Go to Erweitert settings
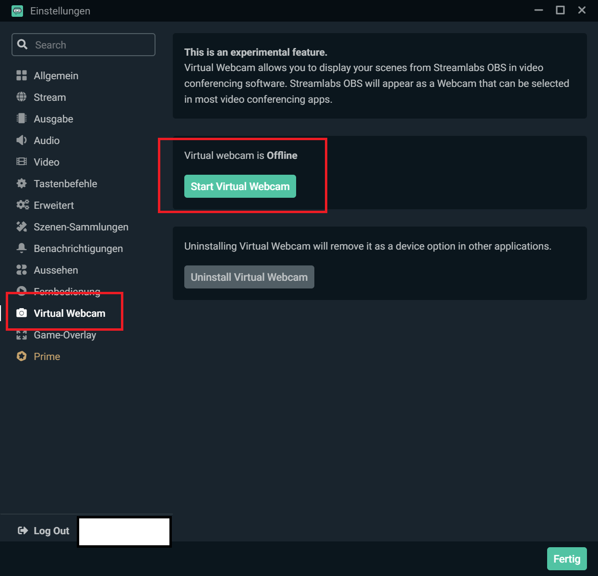This screenshot has height=576, width=598. coord(54,205)
